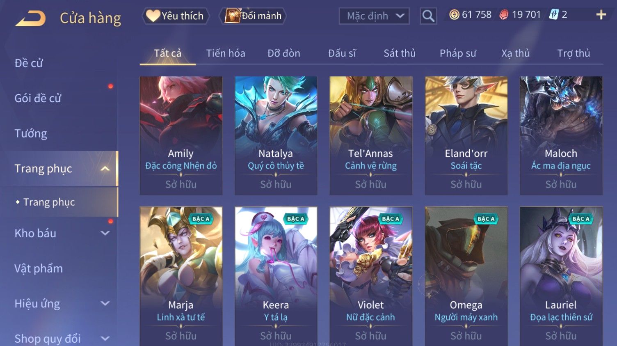
Task: Select the Natalya Quý cô thủy tề skin
Action: click(276, 135)
